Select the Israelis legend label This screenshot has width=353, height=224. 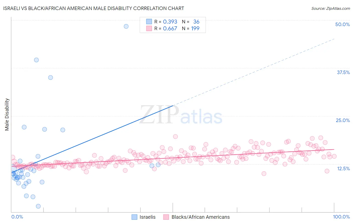tap(148, 217)
